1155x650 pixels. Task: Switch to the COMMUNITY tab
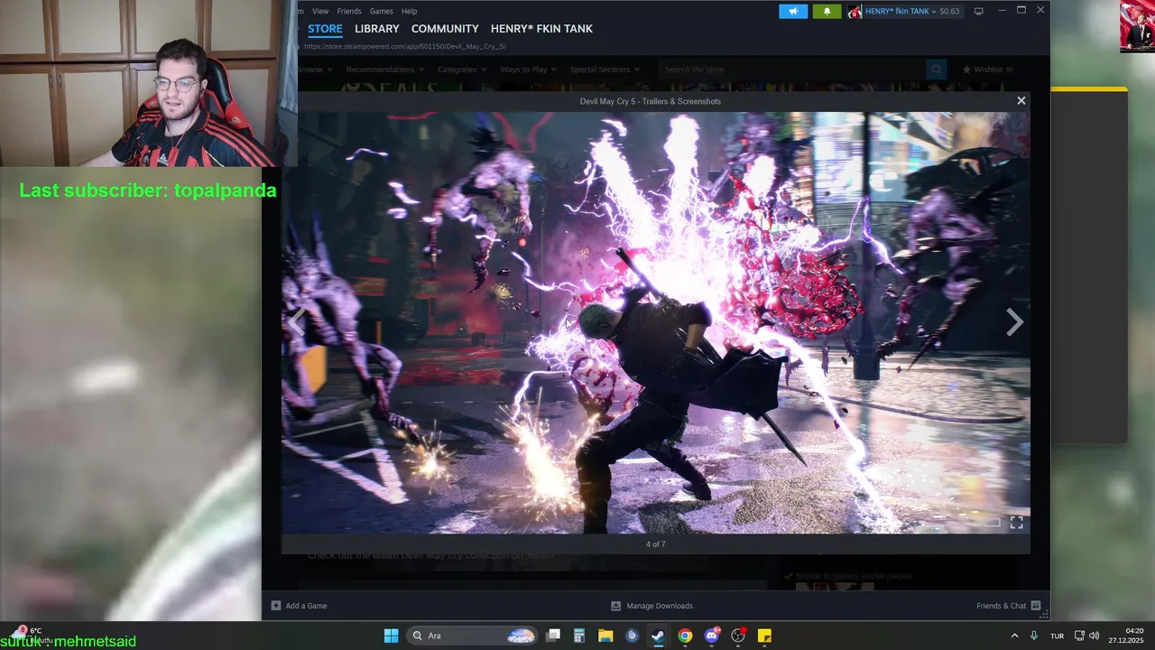[x=445, y=29]
